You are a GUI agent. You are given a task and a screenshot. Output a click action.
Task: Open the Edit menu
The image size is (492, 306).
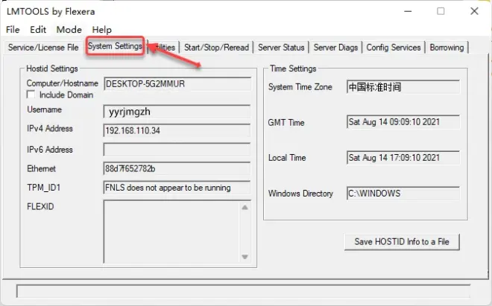coord(38,30)
